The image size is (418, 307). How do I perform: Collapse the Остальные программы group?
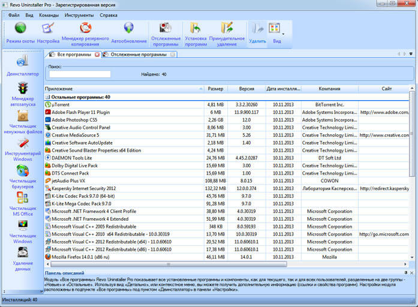(47, 97)
